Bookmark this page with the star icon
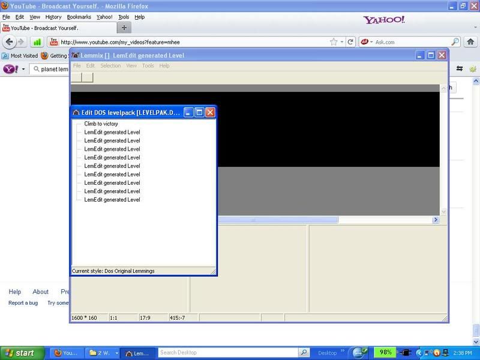The image size is (480, 360). point(334,42)
